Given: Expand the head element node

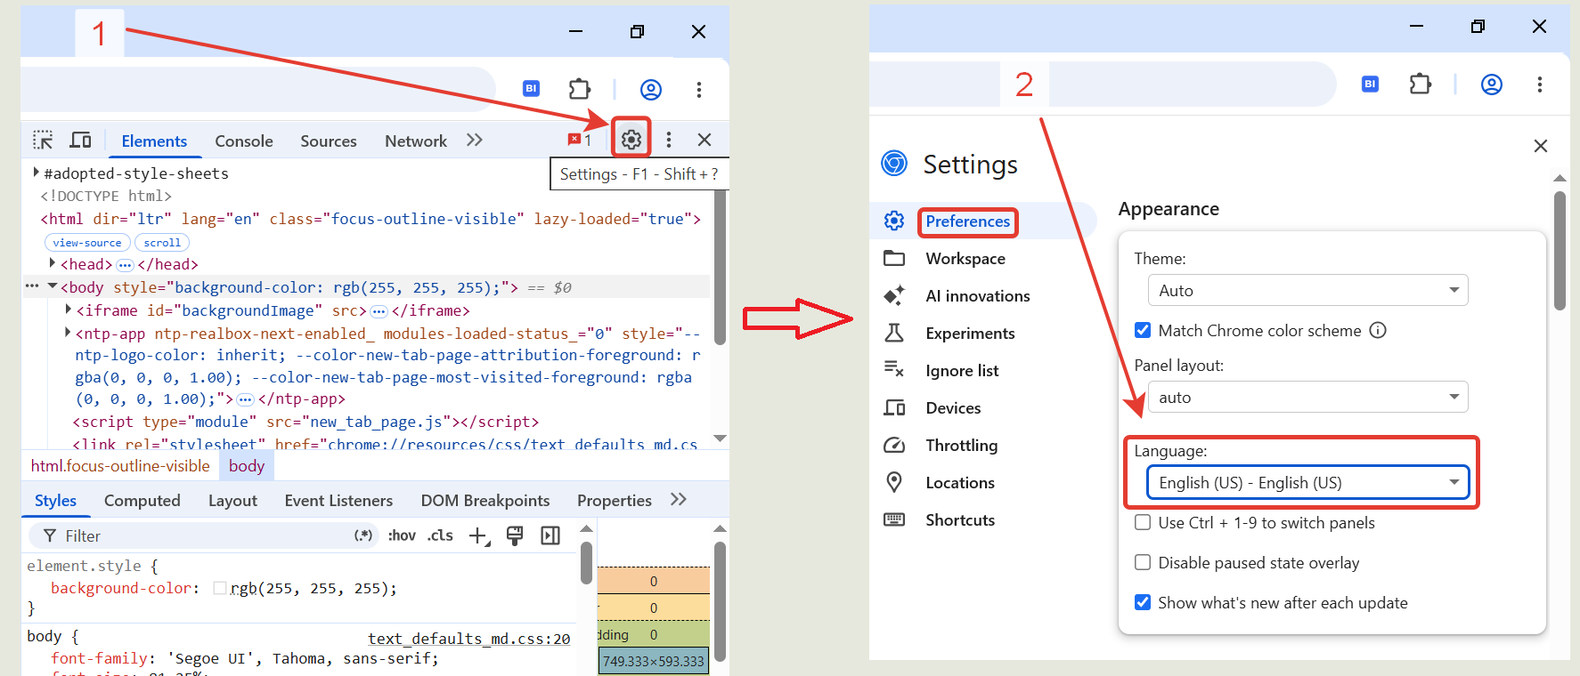Looking at the screenshot, I should pyautogui.click(x=53, y=263).
